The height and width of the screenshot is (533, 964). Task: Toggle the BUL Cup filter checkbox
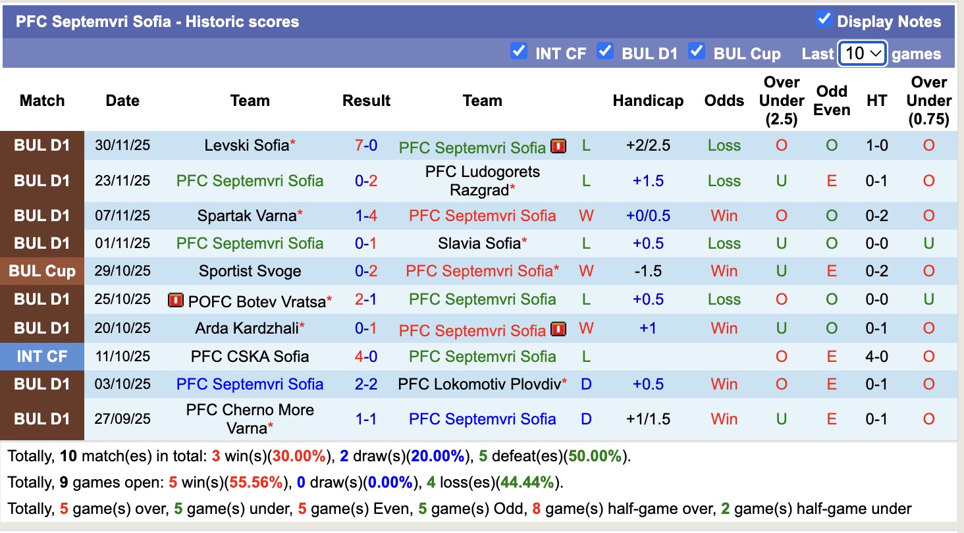coord(697,51)
